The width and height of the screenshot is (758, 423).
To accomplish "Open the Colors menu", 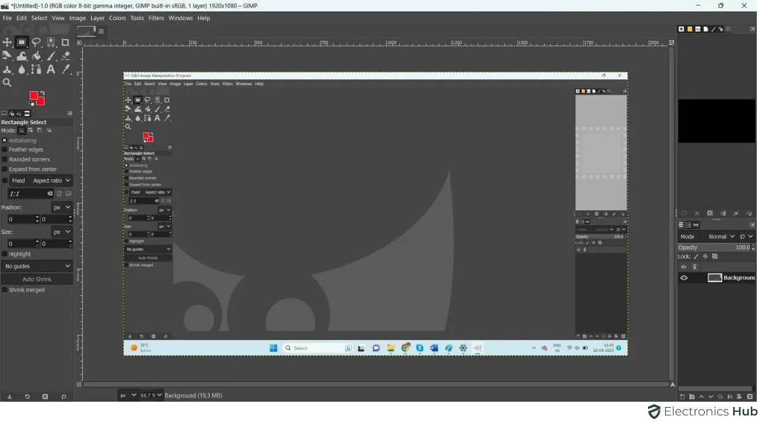I will pos(117,18).
